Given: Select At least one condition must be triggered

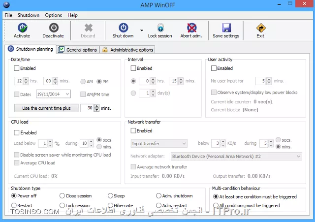Looking at the screenshot, I should [x=216, y=196].
